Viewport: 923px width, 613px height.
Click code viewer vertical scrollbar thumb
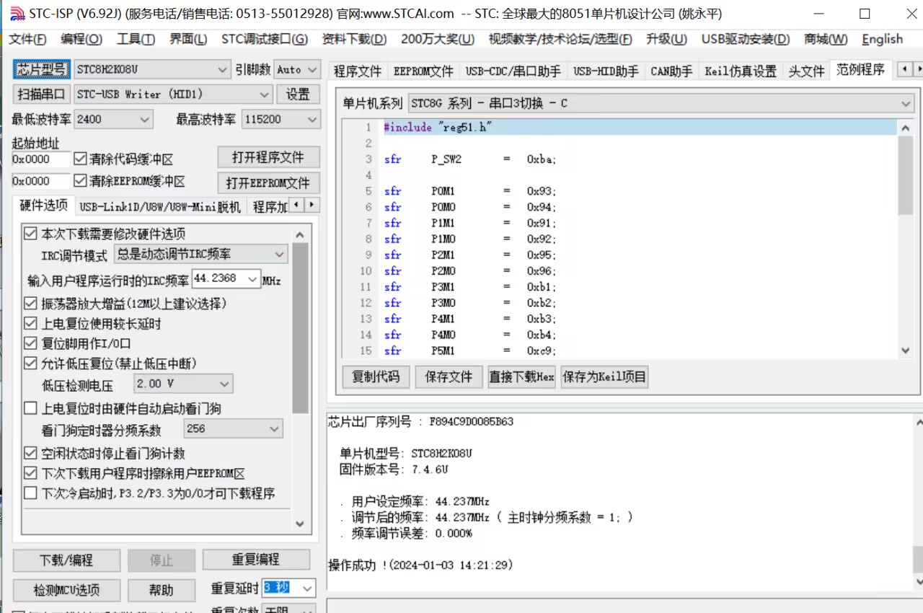pyautogui.click(x=906, y=175)
